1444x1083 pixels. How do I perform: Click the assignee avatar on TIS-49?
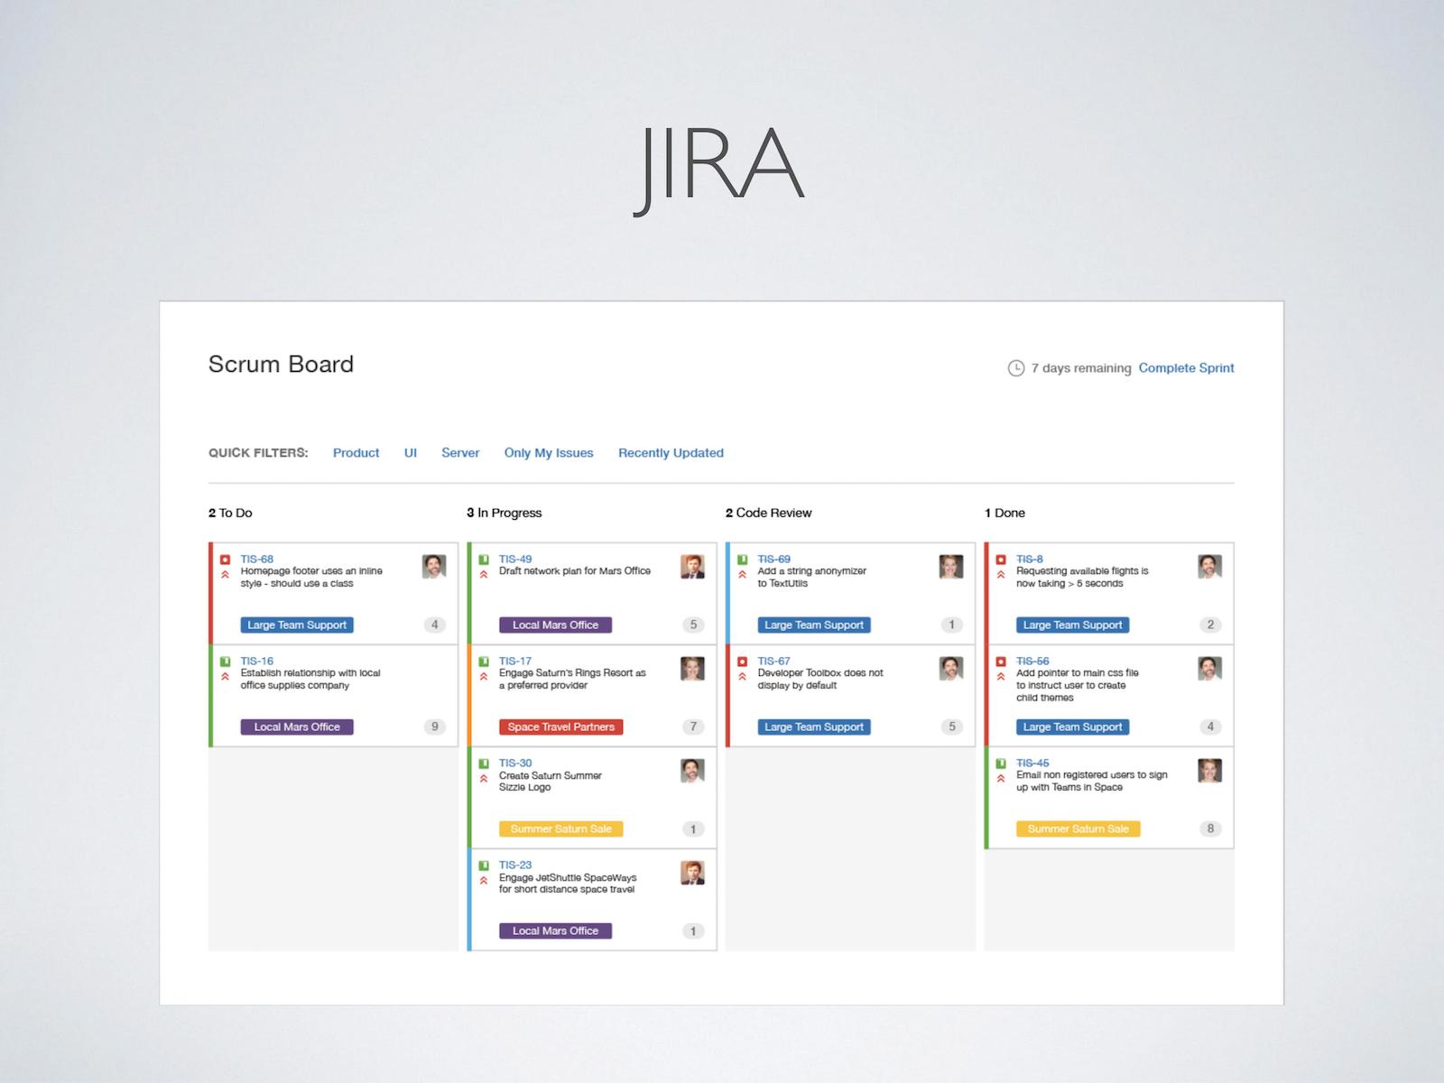(x=692, y=567)
